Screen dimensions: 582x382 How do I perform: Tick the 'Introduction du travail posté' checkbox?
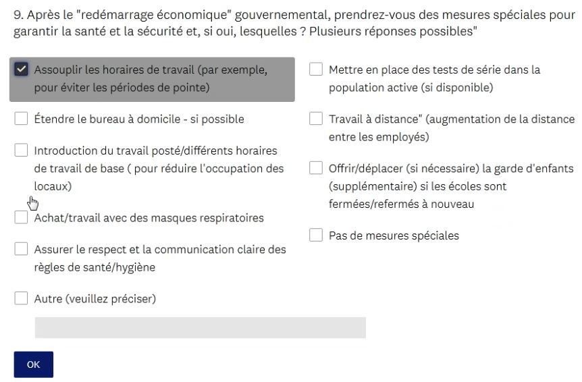click(x=22, y=151)
